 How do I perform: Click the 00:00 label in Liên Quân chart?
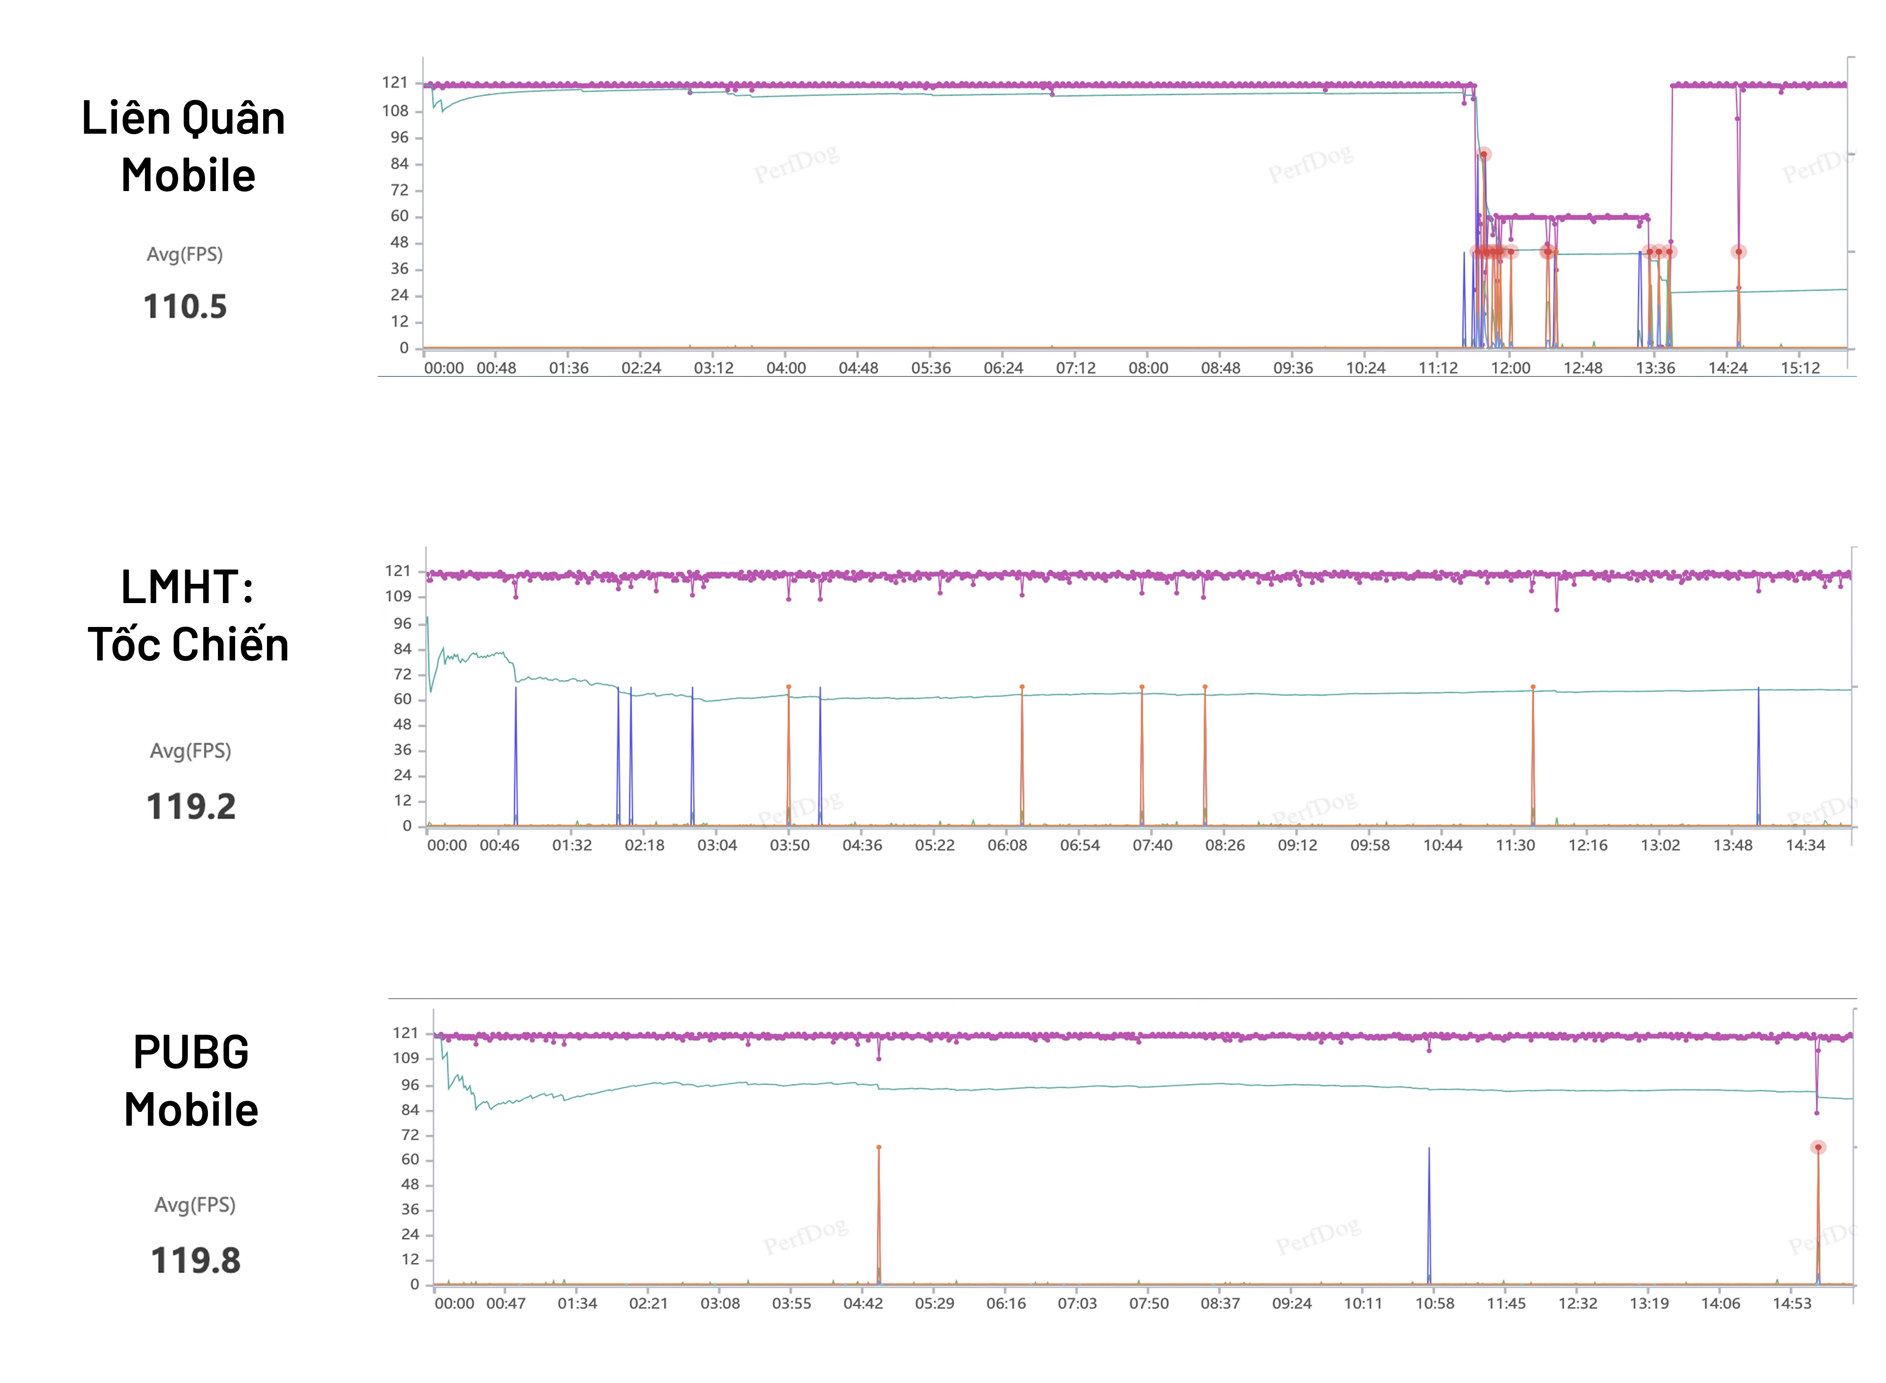point(444,368)
